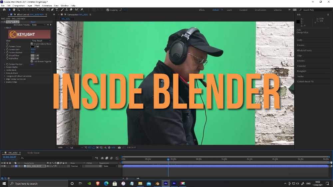Screen dimensions: 333x187
Task: Click the Screen Colour swatch
Action: pyautogui.click(x=33, y=47)
